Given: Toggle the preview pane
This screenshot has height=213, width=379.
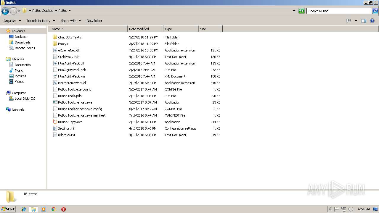Looking at the screenshot, I should tap(364, 21).
